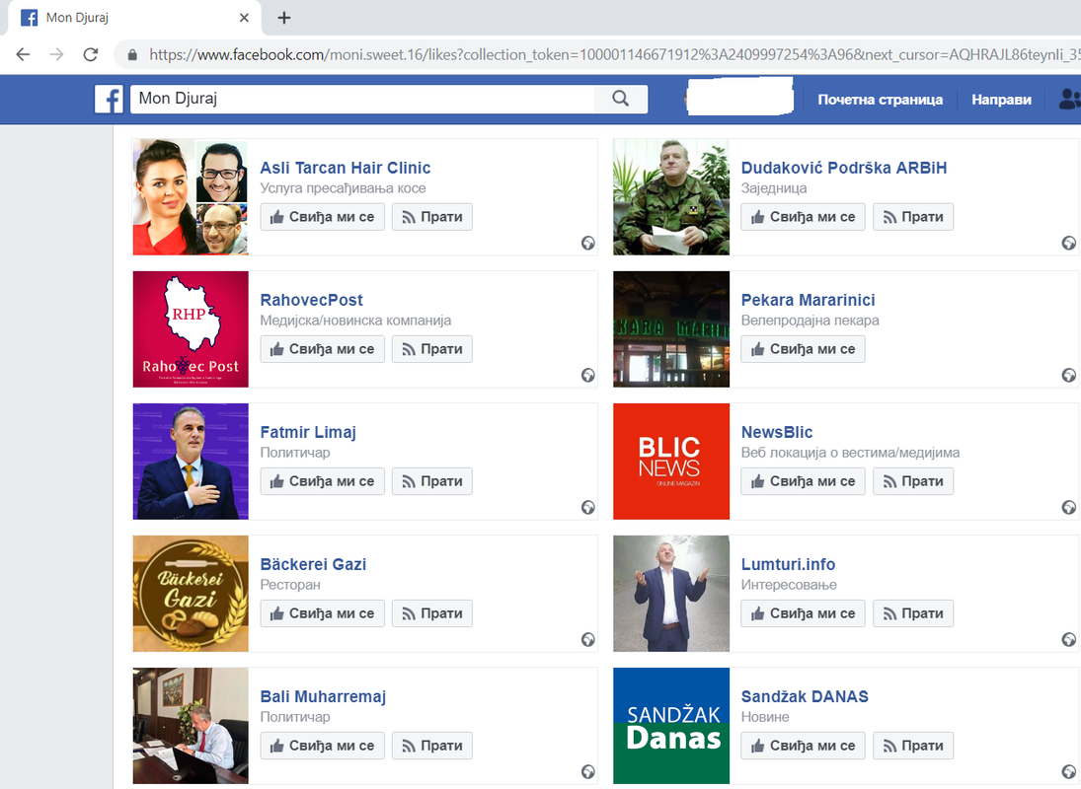This screenshot has height=789, width=1081.
Task: Open Fatmir Limaj page link
Action: pos(308,432)
